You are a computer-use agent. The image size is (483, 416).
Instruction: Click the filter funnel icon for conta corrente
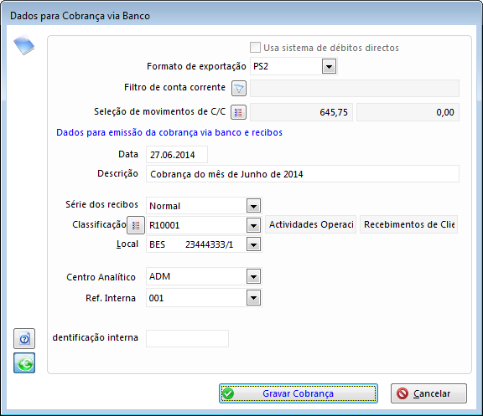pos(239,89)
